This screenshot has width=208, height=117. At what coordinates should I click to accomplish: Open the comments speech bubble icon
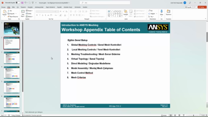tap(195, 7)
